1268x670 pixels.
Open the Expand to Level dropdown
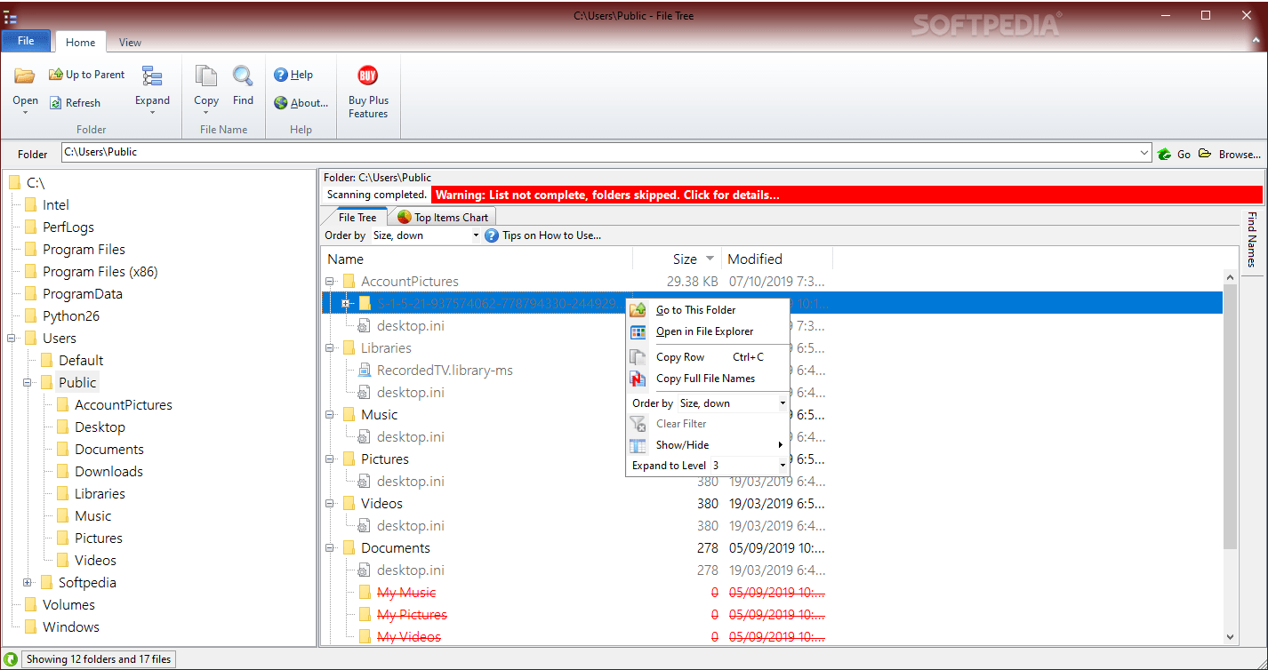click(781, 465)
